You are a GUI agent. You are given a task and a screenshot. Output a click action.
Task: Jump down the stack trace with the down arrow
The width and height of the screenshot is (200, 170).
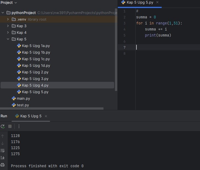3,143
